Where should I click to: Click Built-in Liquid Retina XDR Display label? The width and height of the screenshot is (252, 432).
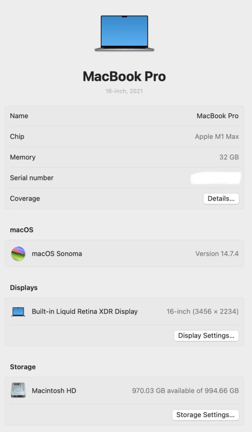point(85,312)
